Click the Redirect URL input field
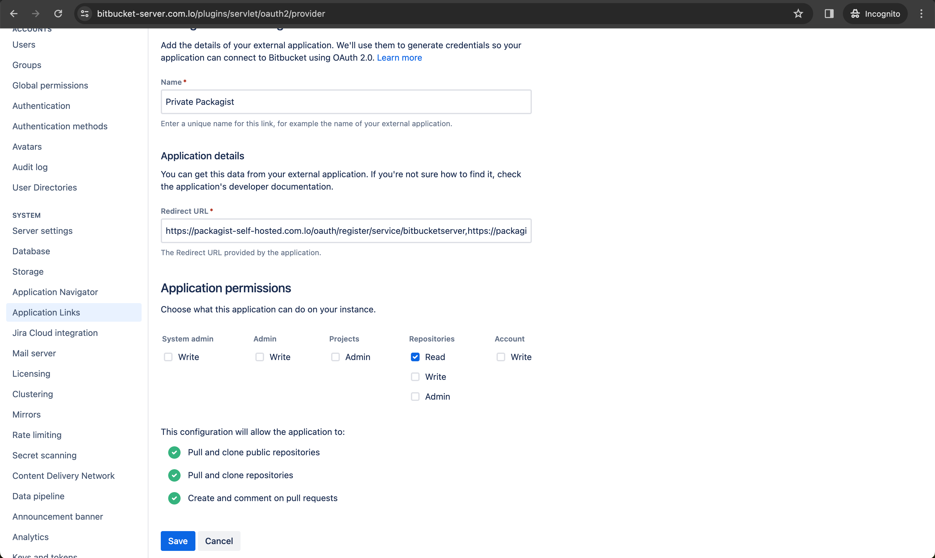Screen dimensions: 935x558 (346, 230)
